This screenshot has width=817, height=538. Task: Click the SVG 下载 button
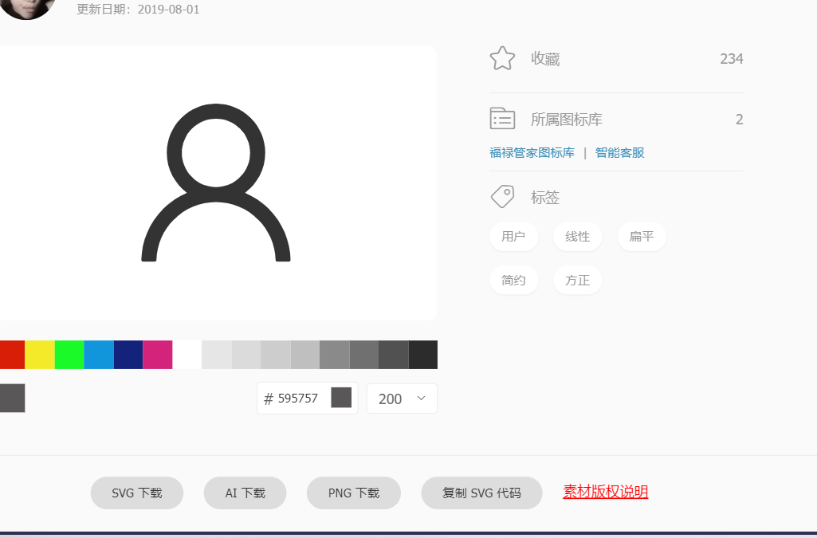click(x=136, y=493)
